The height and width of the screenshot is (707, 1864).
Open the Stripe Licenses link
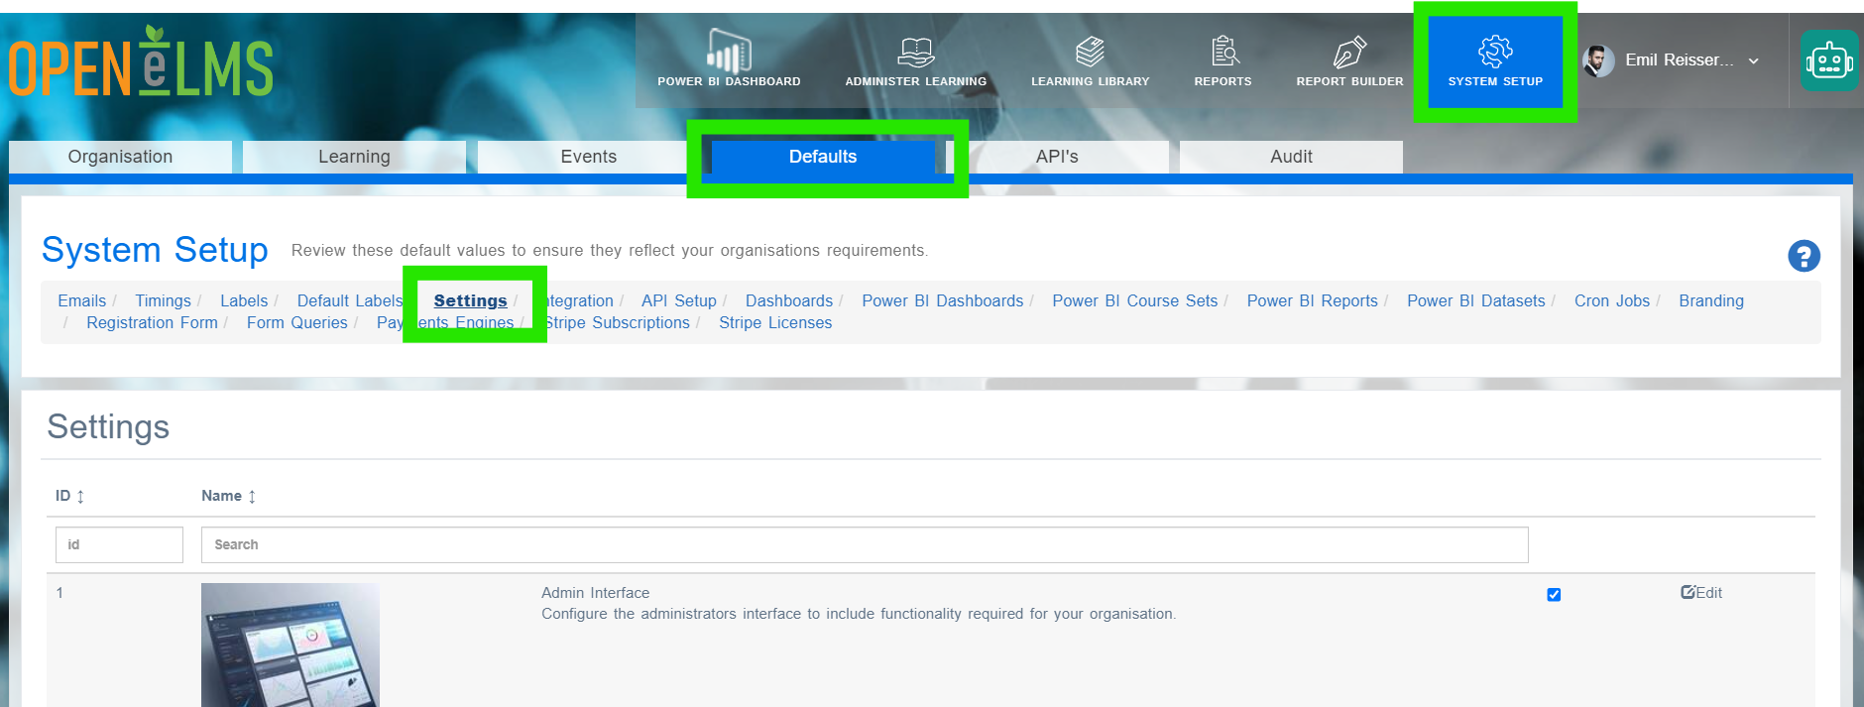775,322
